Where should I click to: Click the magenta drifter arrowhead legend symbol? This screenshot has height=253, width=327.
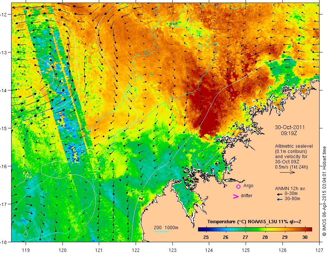tap(236, 196)
